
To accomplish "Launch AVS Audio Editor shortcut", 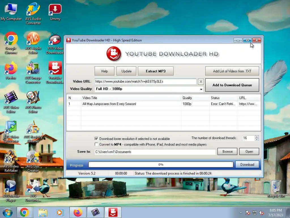I will point(33,43).
